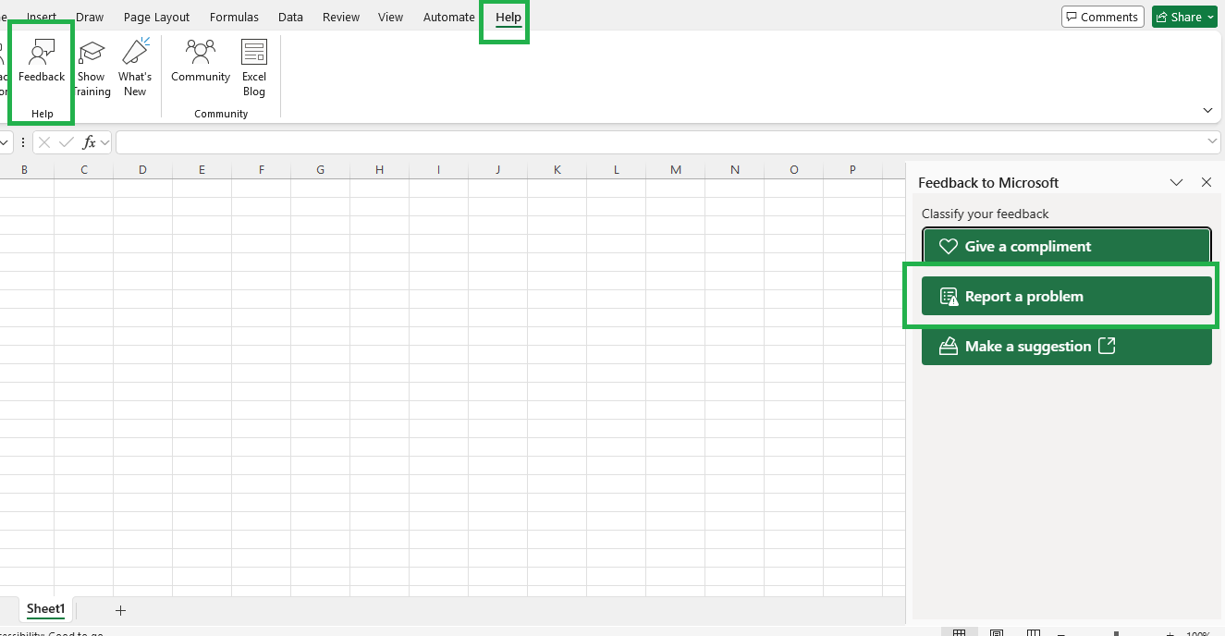The image size is (1225, 636).
Task: Select column B header
Action: click(x=24, y=170)
